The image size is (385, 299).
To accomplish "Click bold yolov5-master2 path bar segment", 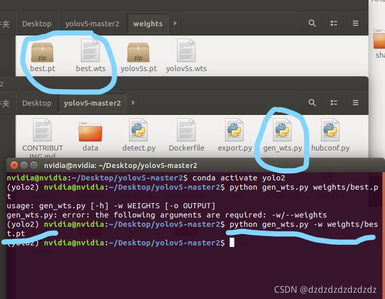I will click(92, 103).
